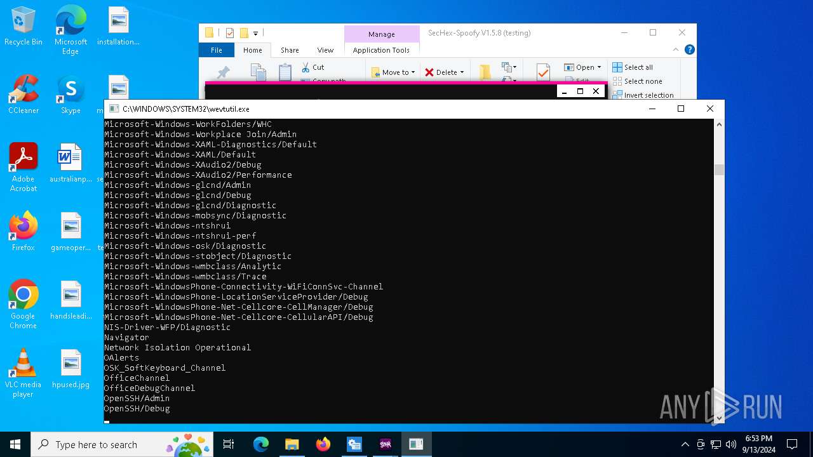Open the File menu in Explorer

(217, 50)
